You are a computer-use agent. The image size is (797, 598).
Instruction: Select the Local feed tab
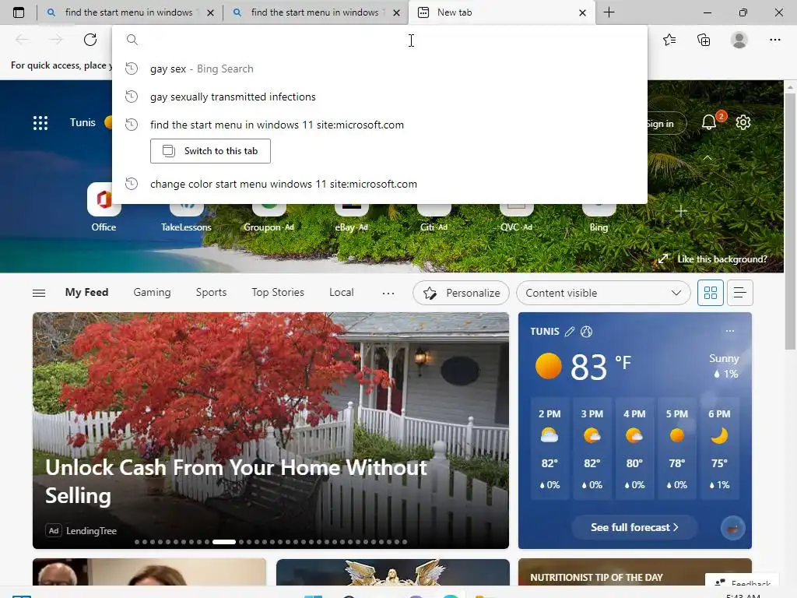(341, 293)
